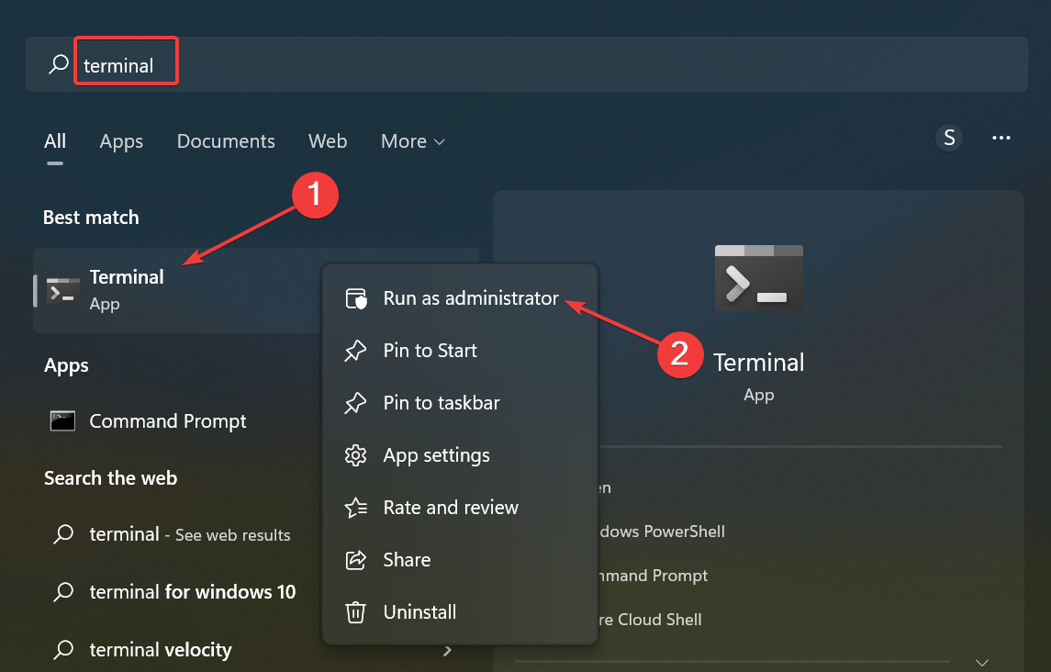The width and height of the screenshot is (1051, 672).
Task: Expand the details panel chevron at bottom
Action: [982, 662]
